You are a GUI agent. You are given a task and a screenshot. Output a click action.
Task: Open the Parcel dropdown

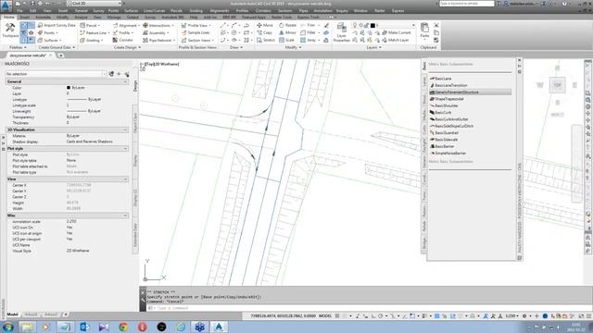[90, 25]
